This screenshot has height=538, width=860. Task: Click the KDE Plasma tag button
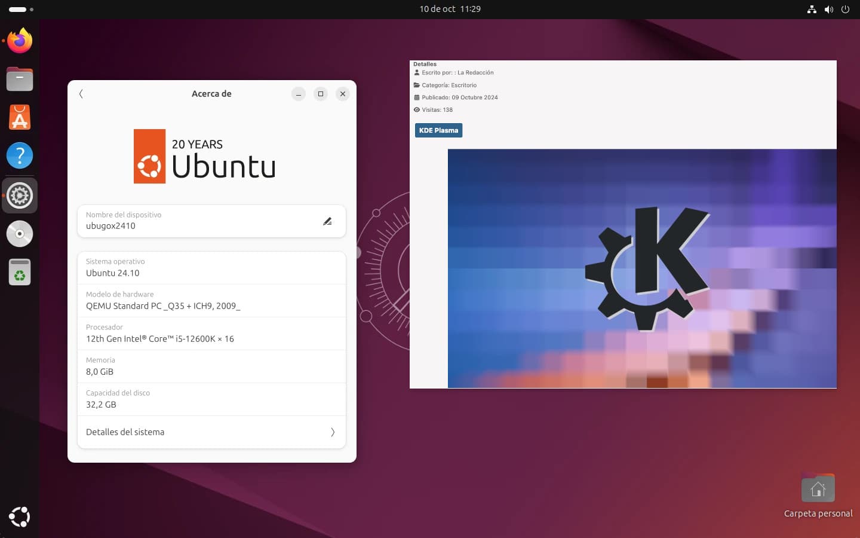[x=438, y=130]
